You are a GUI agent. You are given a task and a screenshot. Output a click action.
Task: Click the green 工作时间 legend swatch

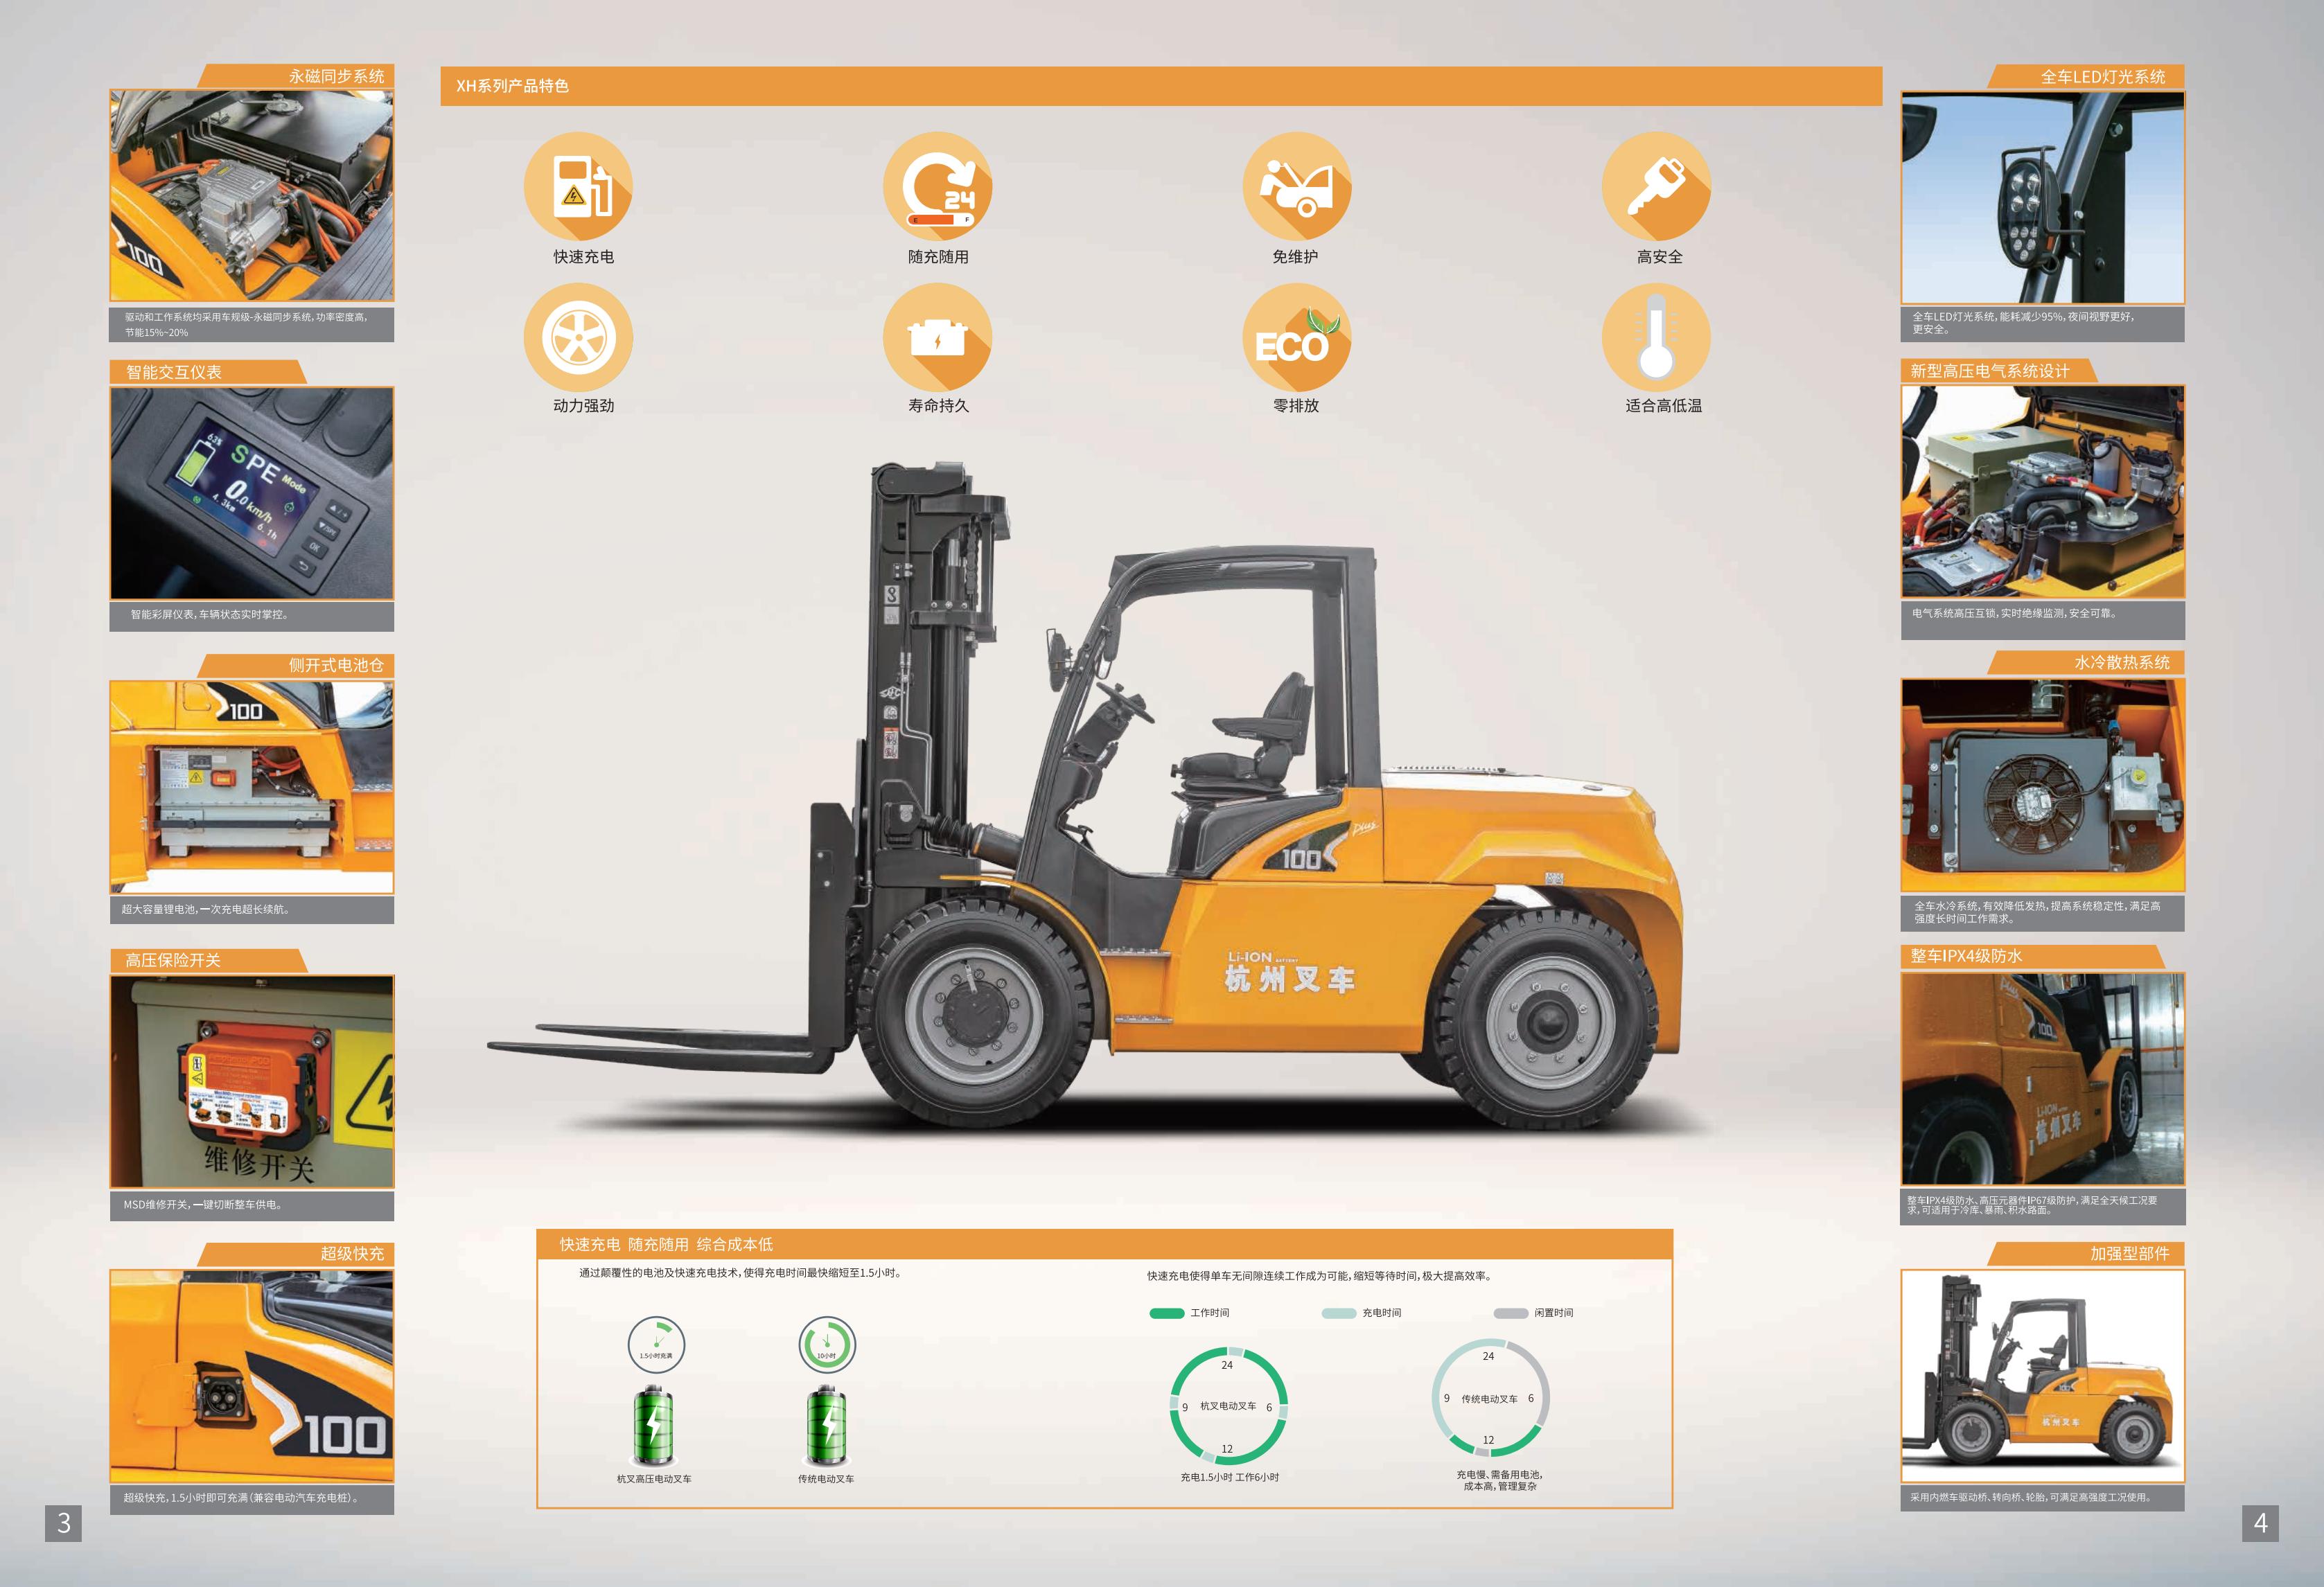(1166, 1313)
